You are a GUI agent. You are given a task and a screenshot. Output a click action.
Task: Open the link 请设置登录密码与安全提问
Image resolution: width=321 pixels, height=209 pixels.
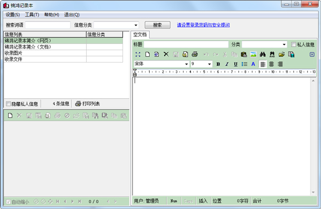203,25
